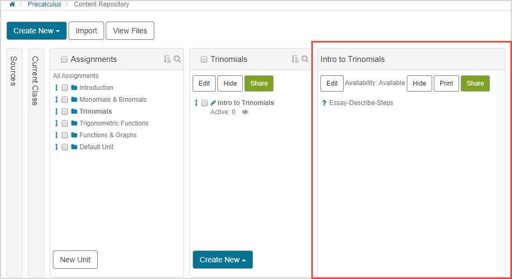Sort the Assignments list

[167, 59]
